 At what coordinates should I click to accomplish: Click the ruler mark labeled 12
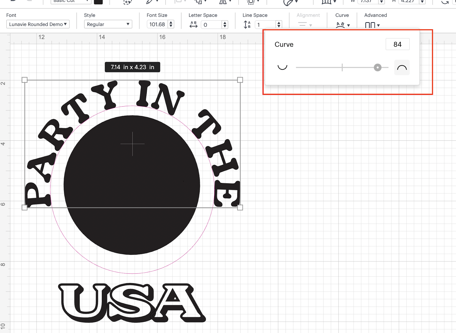[x=42, y=37]
